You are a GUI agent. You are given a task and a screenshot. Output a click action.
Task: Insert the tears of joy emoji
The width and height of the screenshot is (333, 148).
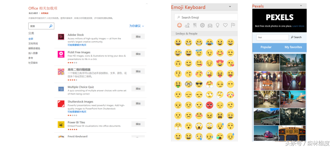tap(209, 42)
